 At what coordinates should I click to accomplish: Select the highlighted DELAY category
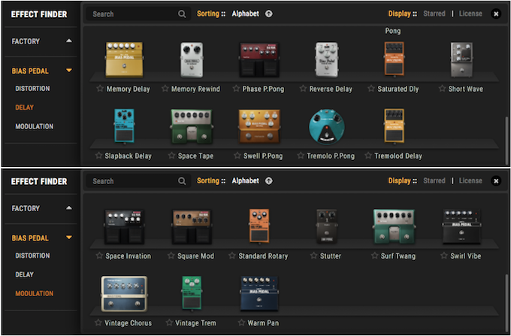(25, 107)
